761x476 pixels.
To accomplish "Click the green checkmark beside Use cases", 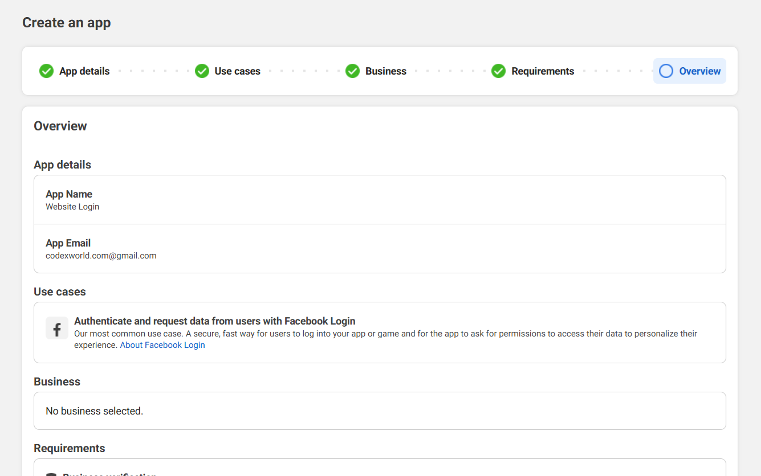I will click(202, 71).
